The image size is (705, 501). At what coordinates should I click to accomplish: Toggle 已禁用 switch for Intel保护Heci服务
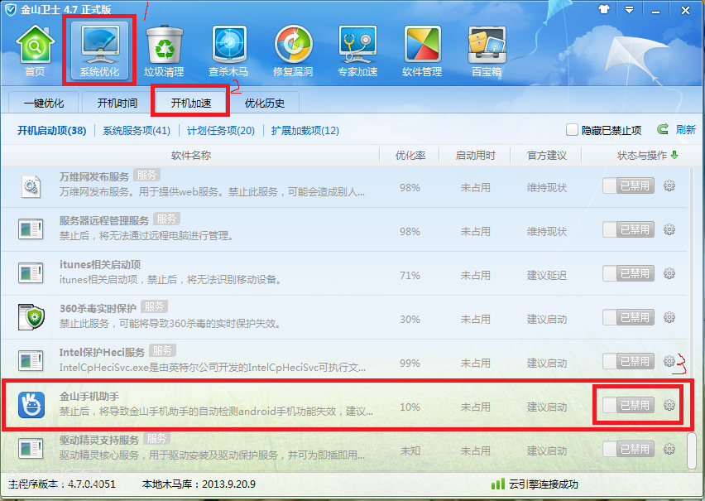click(x=628, y=361)
